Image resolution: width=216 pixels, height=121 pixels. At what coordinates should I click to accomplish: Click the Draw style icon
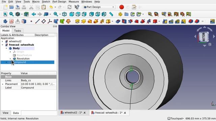pyautogui.click(x=18, y=14)
